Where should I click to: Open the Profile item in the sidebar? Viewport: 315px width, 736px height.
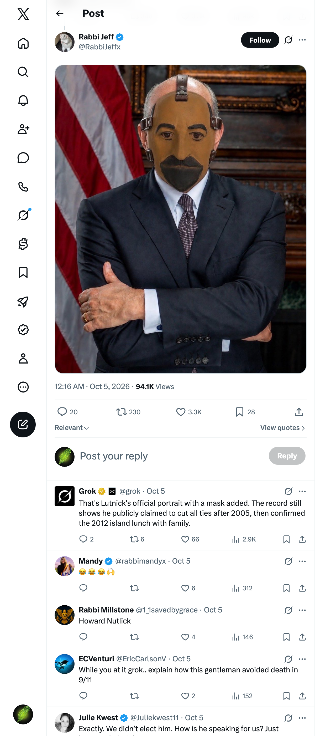pyautogui.click(x=23, y=358)
